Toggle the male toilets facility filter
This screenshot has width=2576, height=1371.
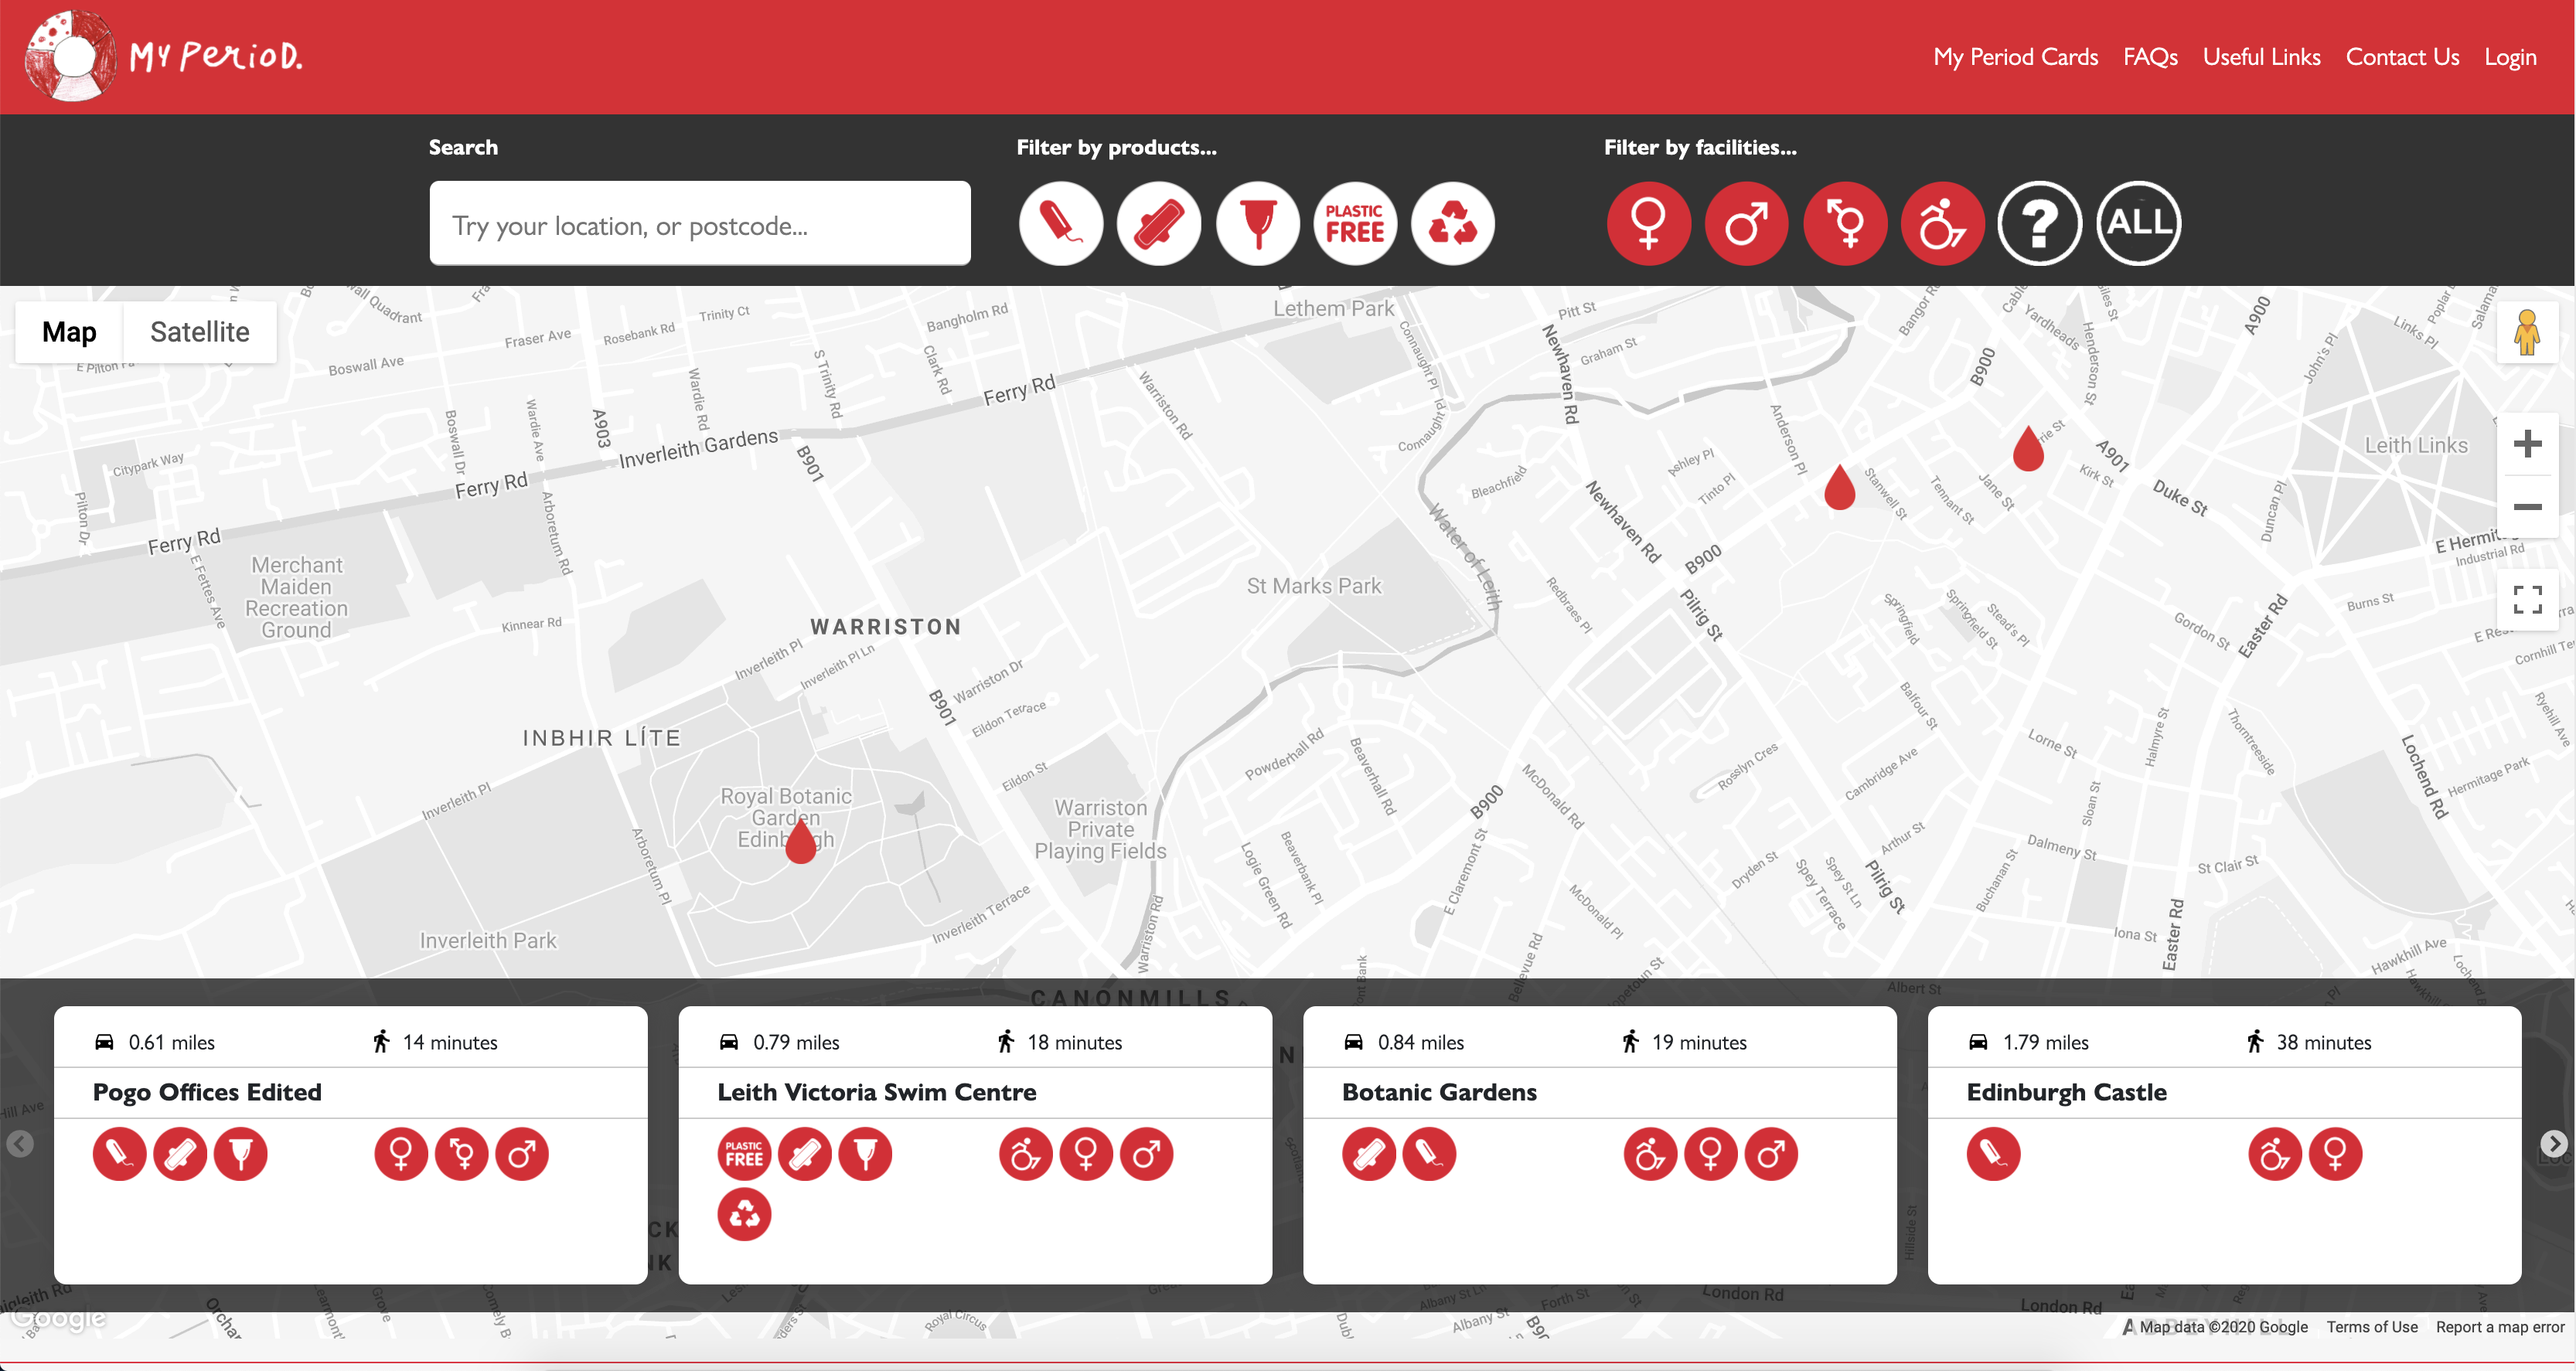(x=1747, y=223)
